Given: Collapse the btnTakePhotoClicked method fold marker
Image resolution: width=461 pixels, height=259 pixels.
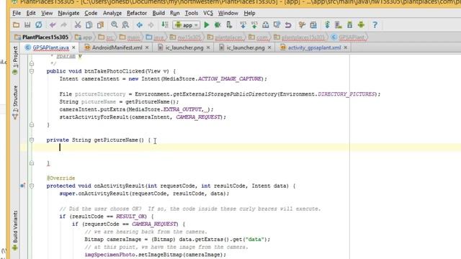Looking at the screenshot, I should [x=32, y=71].
